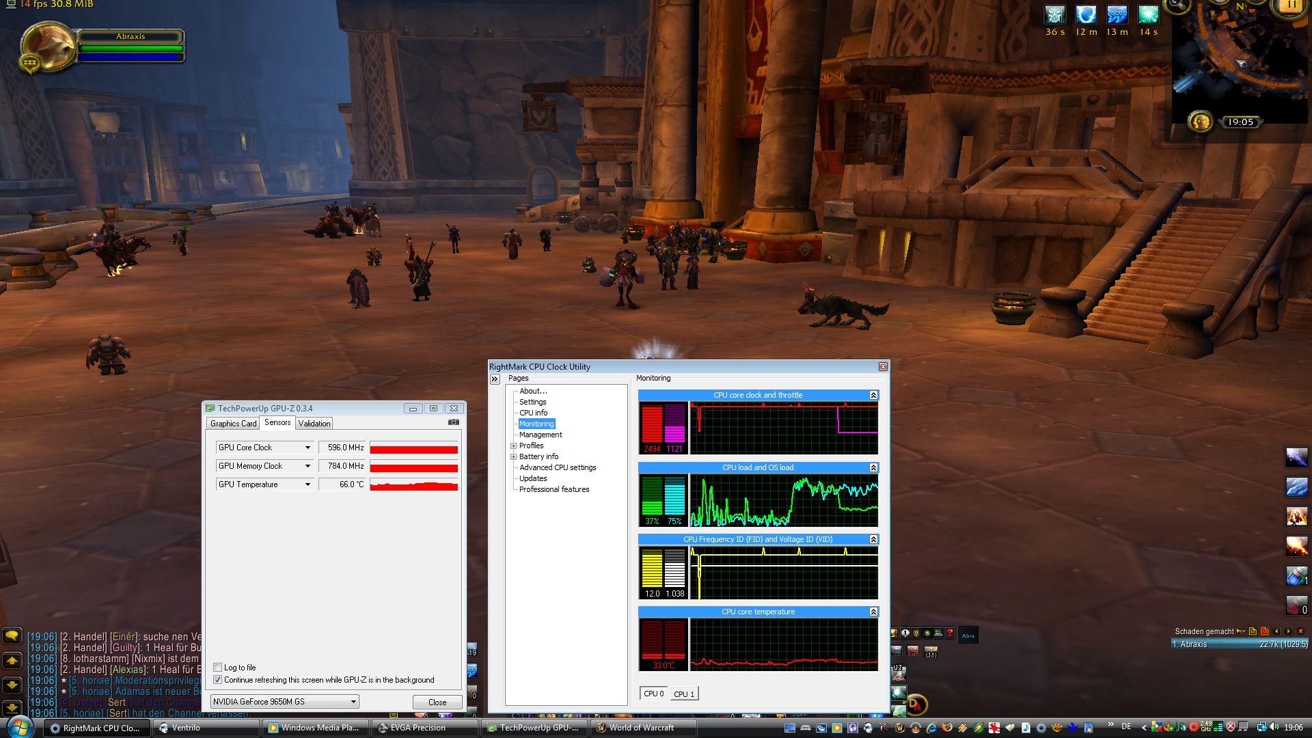Click GPU-Z screenshot camera icon
The width and height of the screenshot is (1312, 738).
pos(453,422)
